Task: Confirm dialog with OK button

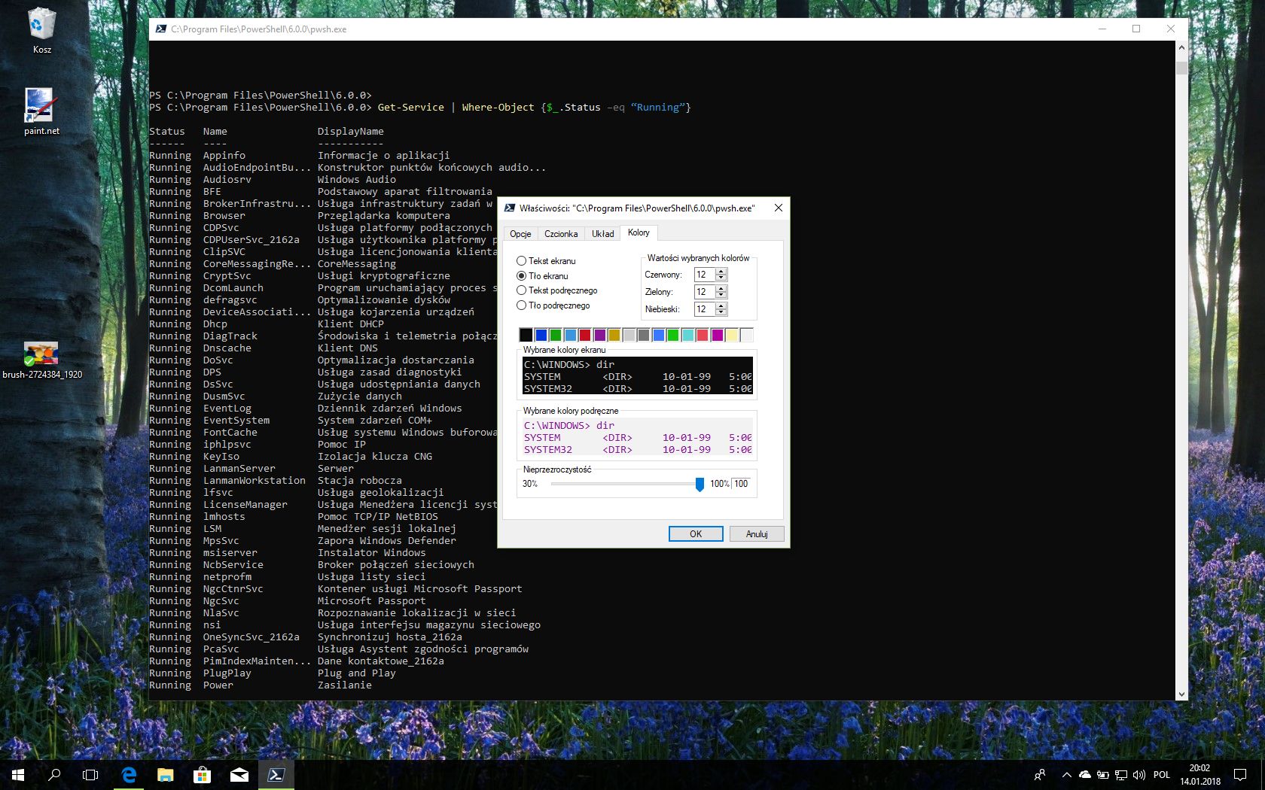Action: point(696,533)
